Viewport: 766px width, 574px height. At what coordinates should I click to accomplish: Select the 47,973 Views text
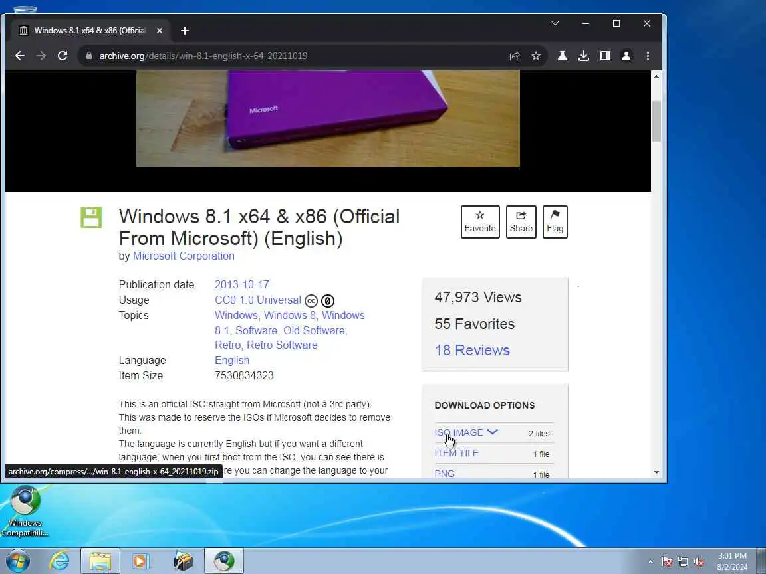pyautogui.click(x=478, y=297)
